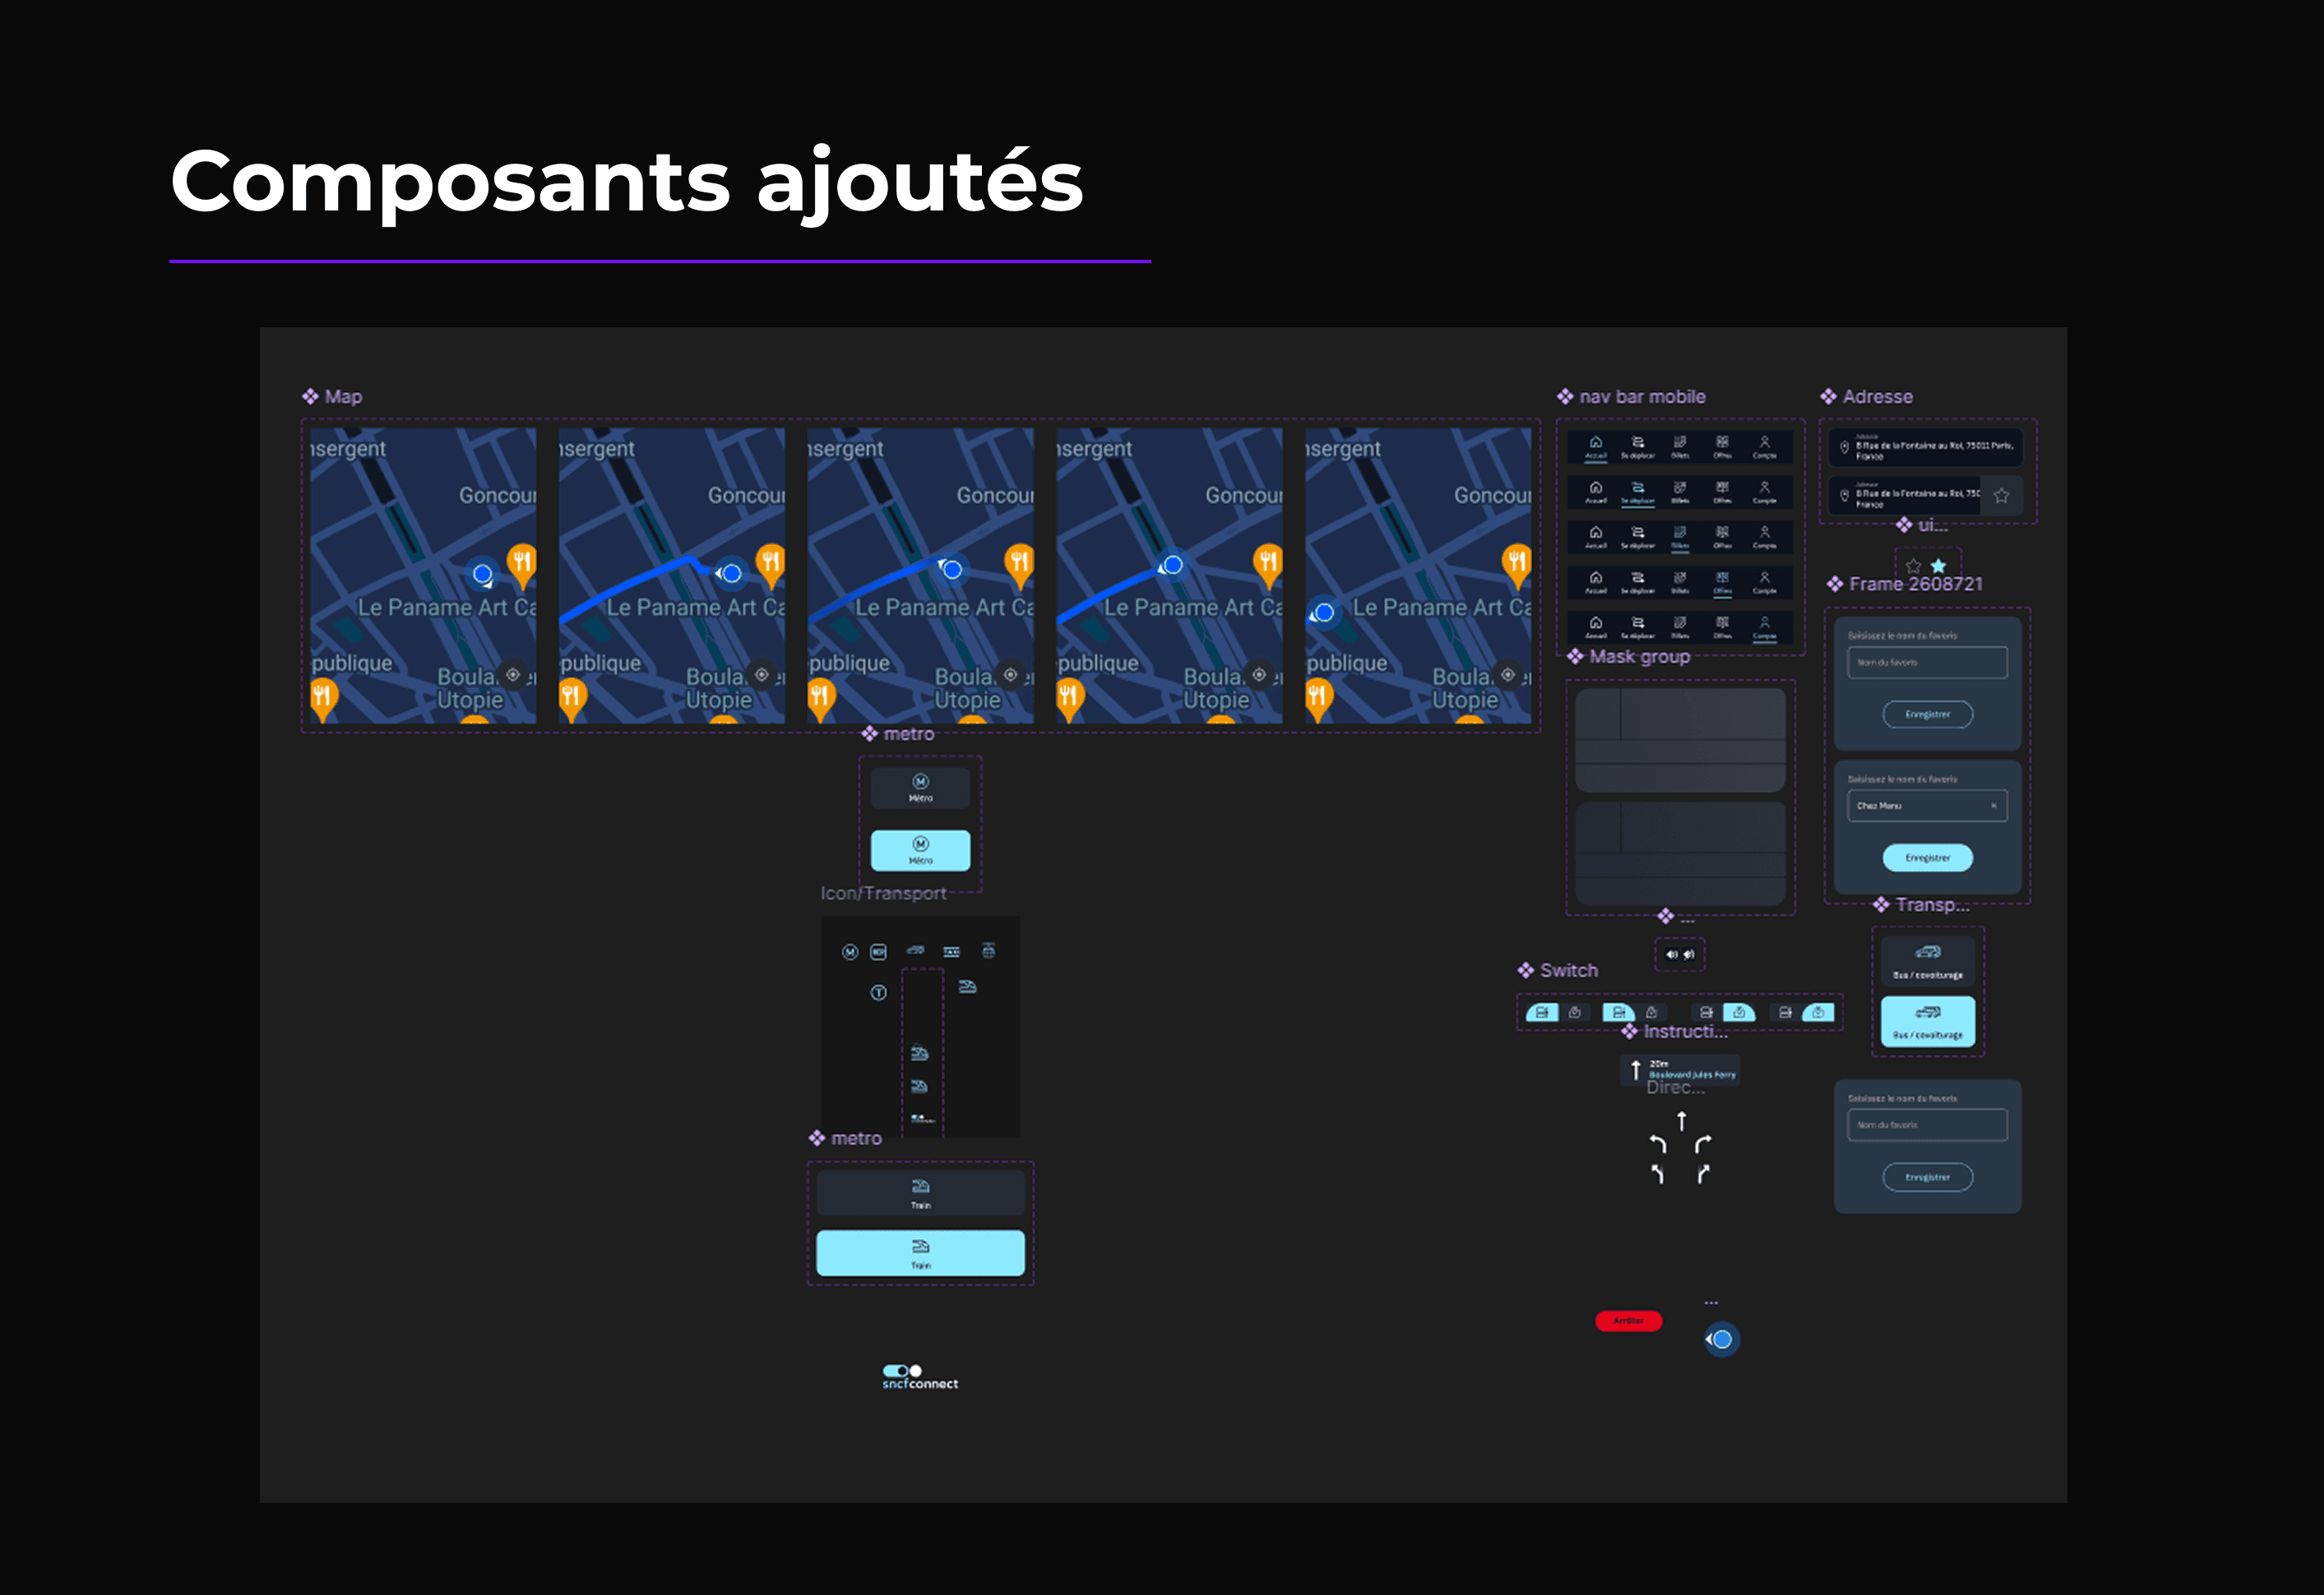Click Compte icon in first nav bar
Screen dimensions: 2324x1595
coord(1764,442)
